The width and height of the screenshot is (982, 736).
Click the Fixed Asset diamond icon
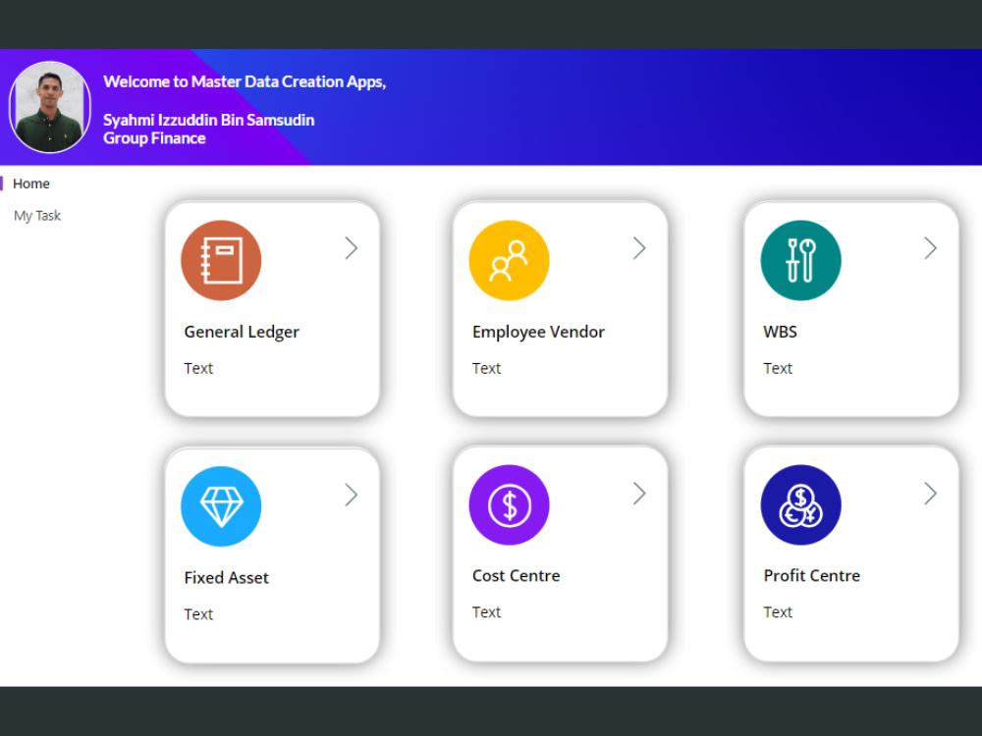tap(221, 504)
